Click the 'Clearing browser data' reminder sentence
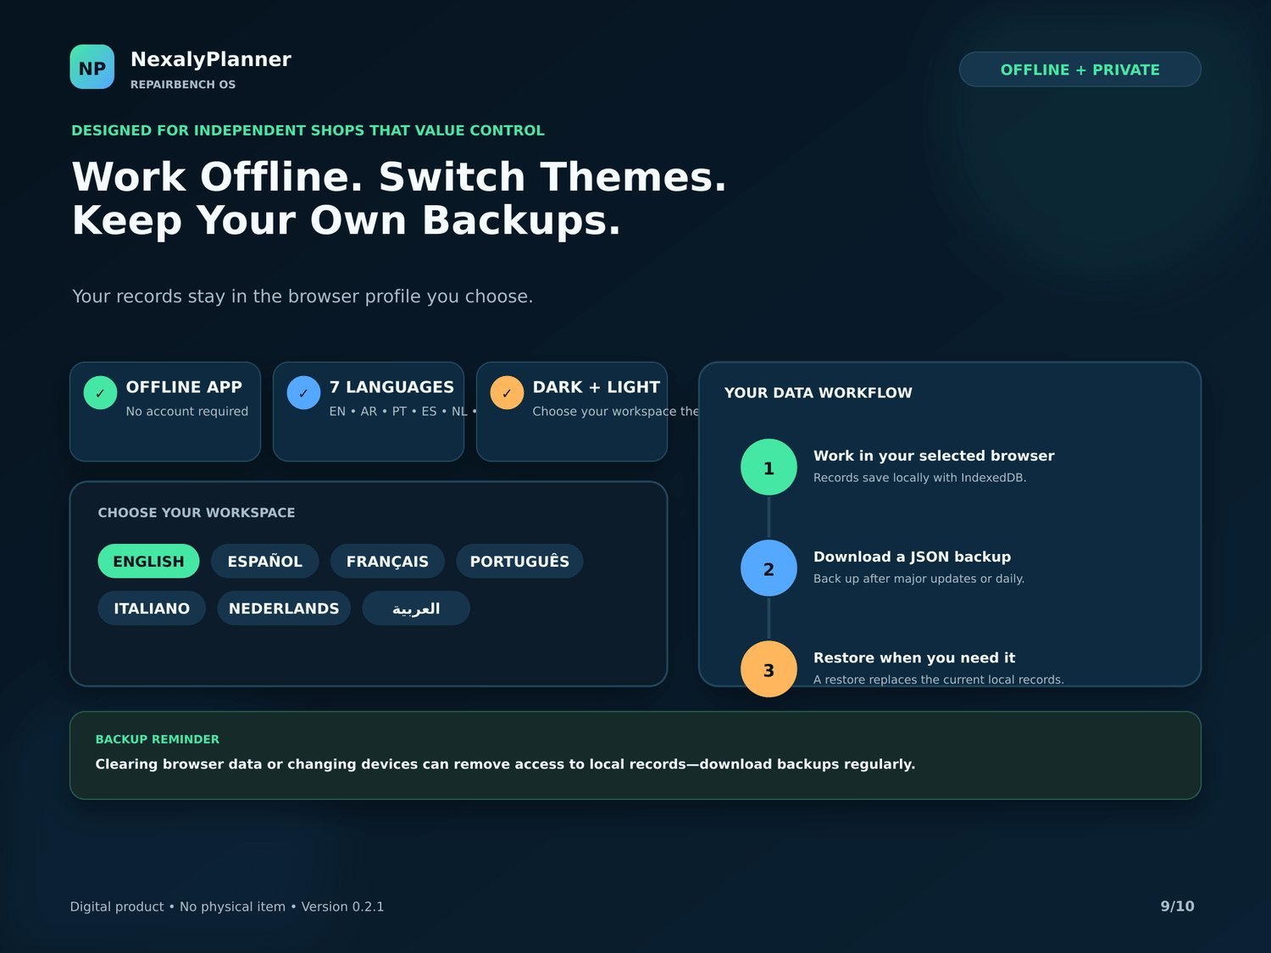The height and width of the screenshot is (953, 1271). pyautogui.click(x=505, y=764)
